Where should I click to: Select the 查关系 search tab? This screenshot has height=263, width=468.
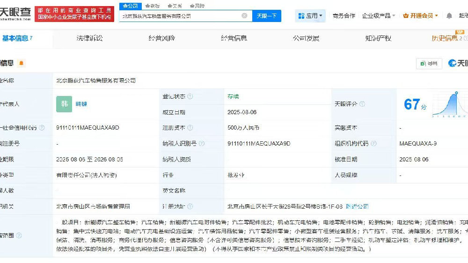[175, 6]
